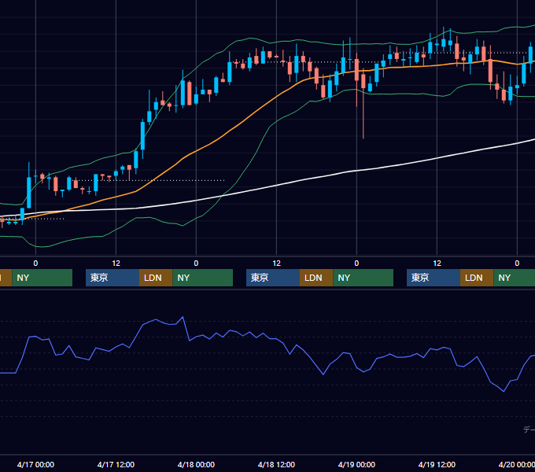Select the long-wick red candle after 4/19 00:00
The height and width of the screenshot is (472, 535).
[363, 102]
